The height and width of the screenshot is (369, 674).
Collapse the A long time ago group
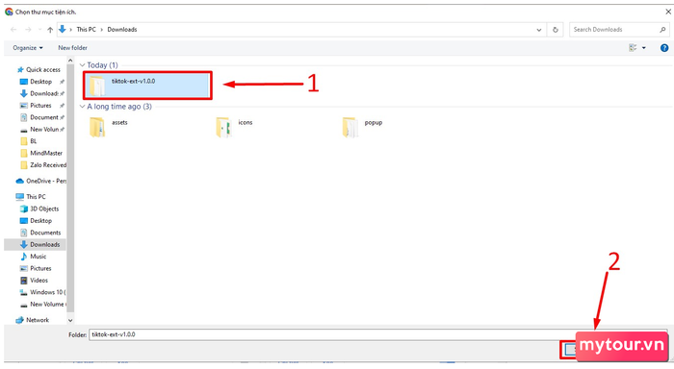[83, 107]
